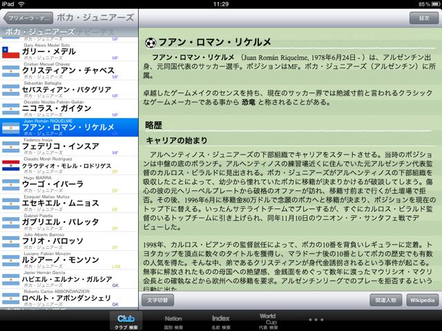Switch to the Nation 国別検索 tab
Screen dimensions: 442x331
(173, 321)
